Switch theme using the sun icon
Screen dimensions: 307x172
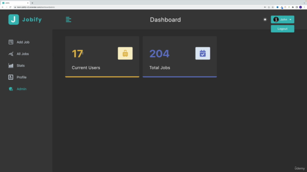(265, 20)
